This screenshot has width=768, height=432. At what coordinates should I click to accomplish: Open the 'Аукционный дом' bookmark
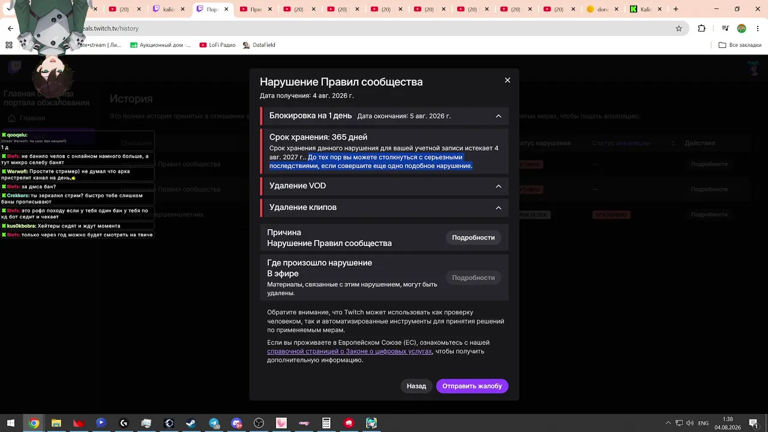tap(160, 45)
